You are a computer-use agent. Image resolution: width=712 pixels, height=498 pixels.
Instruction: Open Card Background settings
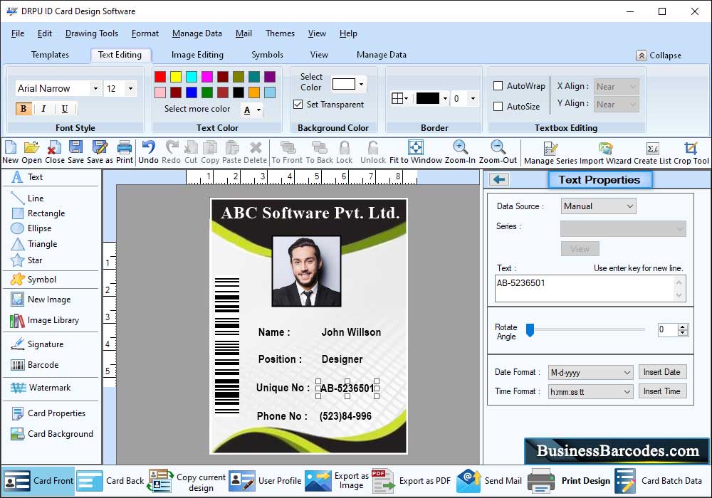tap(52, 434)
